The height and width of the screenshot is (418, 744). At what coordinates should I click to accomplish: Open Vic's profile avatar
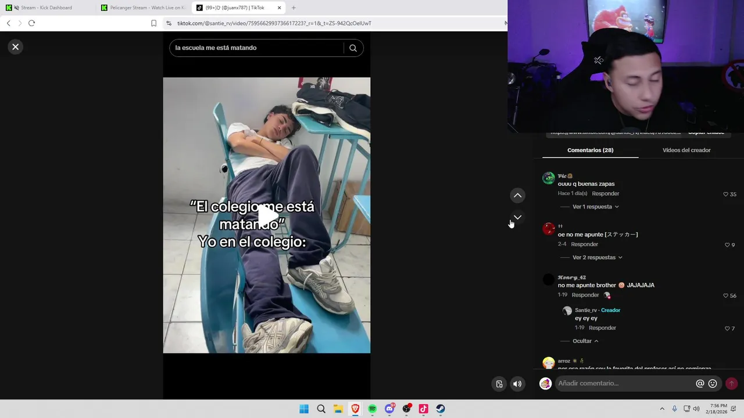tap(549, 178)
